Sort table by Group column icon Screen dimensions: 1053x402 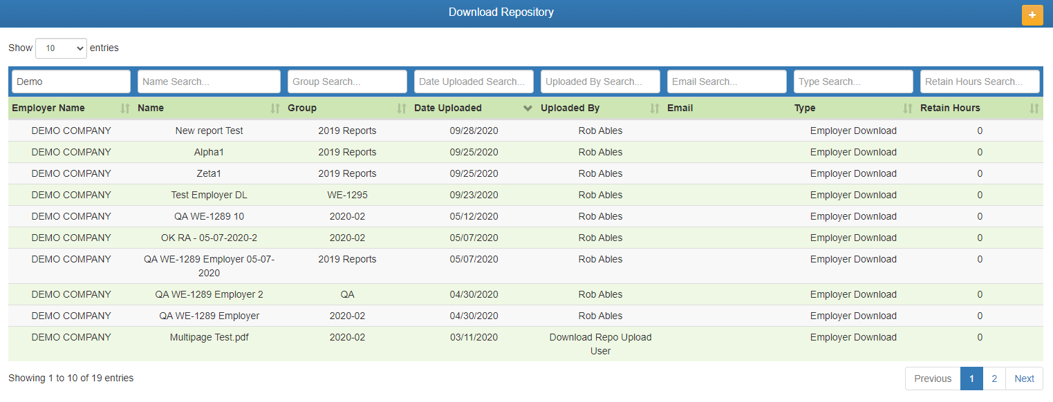point(402,108)
